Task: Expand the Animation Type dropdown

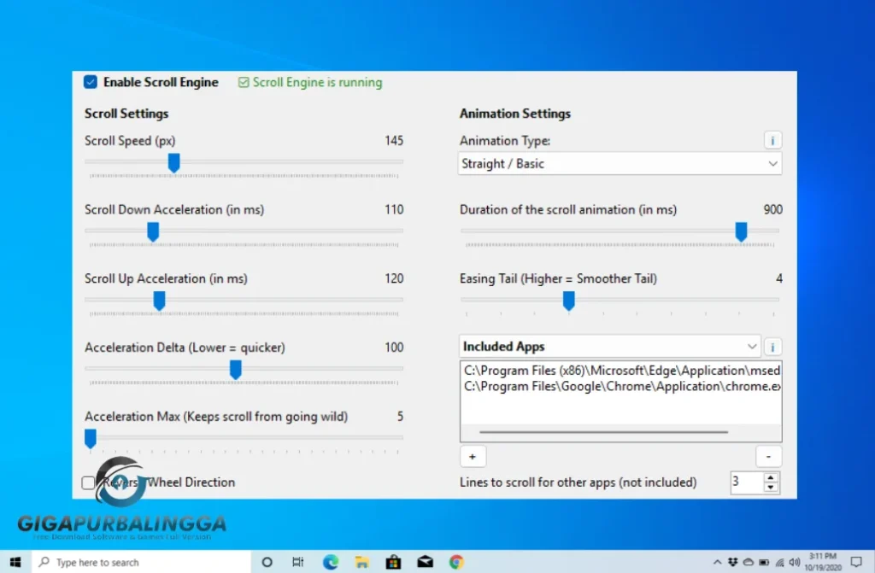Action: coord(620,163)
